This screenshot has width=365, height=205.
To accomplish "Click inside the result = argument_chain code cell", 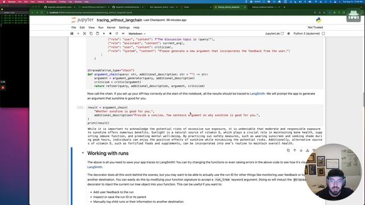I will tap(205, 115).
